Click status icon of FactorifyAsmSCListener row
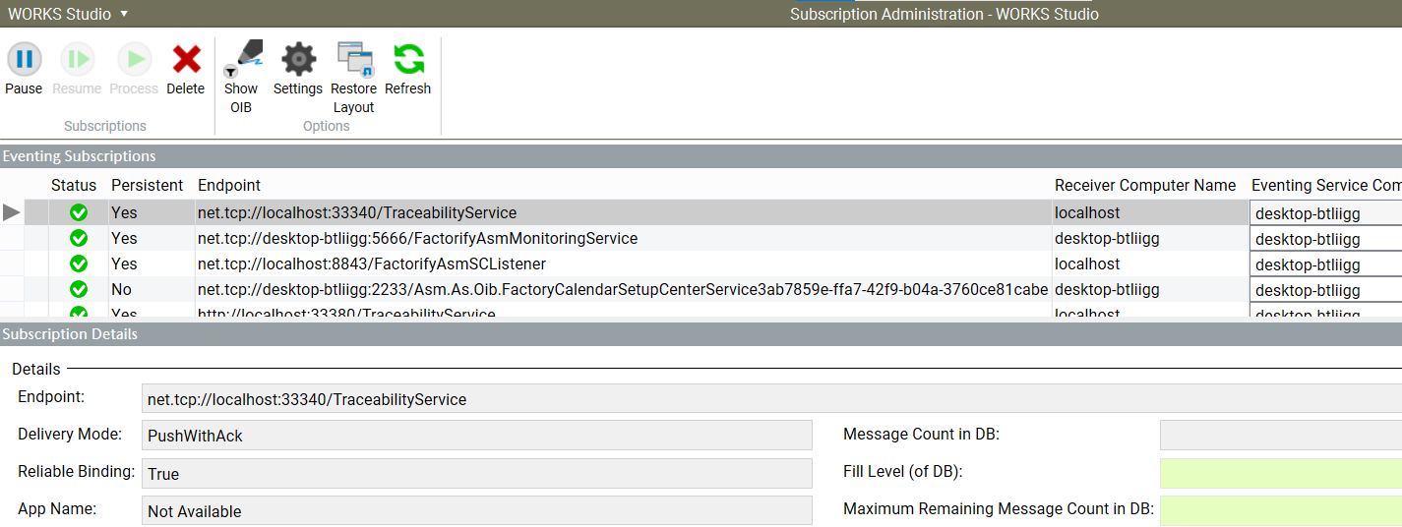The height and width of the screenshot is (527, 1402). click(79, 263)
